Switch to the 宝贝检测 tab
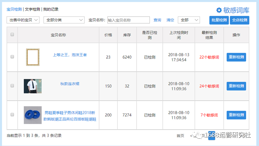The width and height of the screenshot is (259, 146). point(14,9)
